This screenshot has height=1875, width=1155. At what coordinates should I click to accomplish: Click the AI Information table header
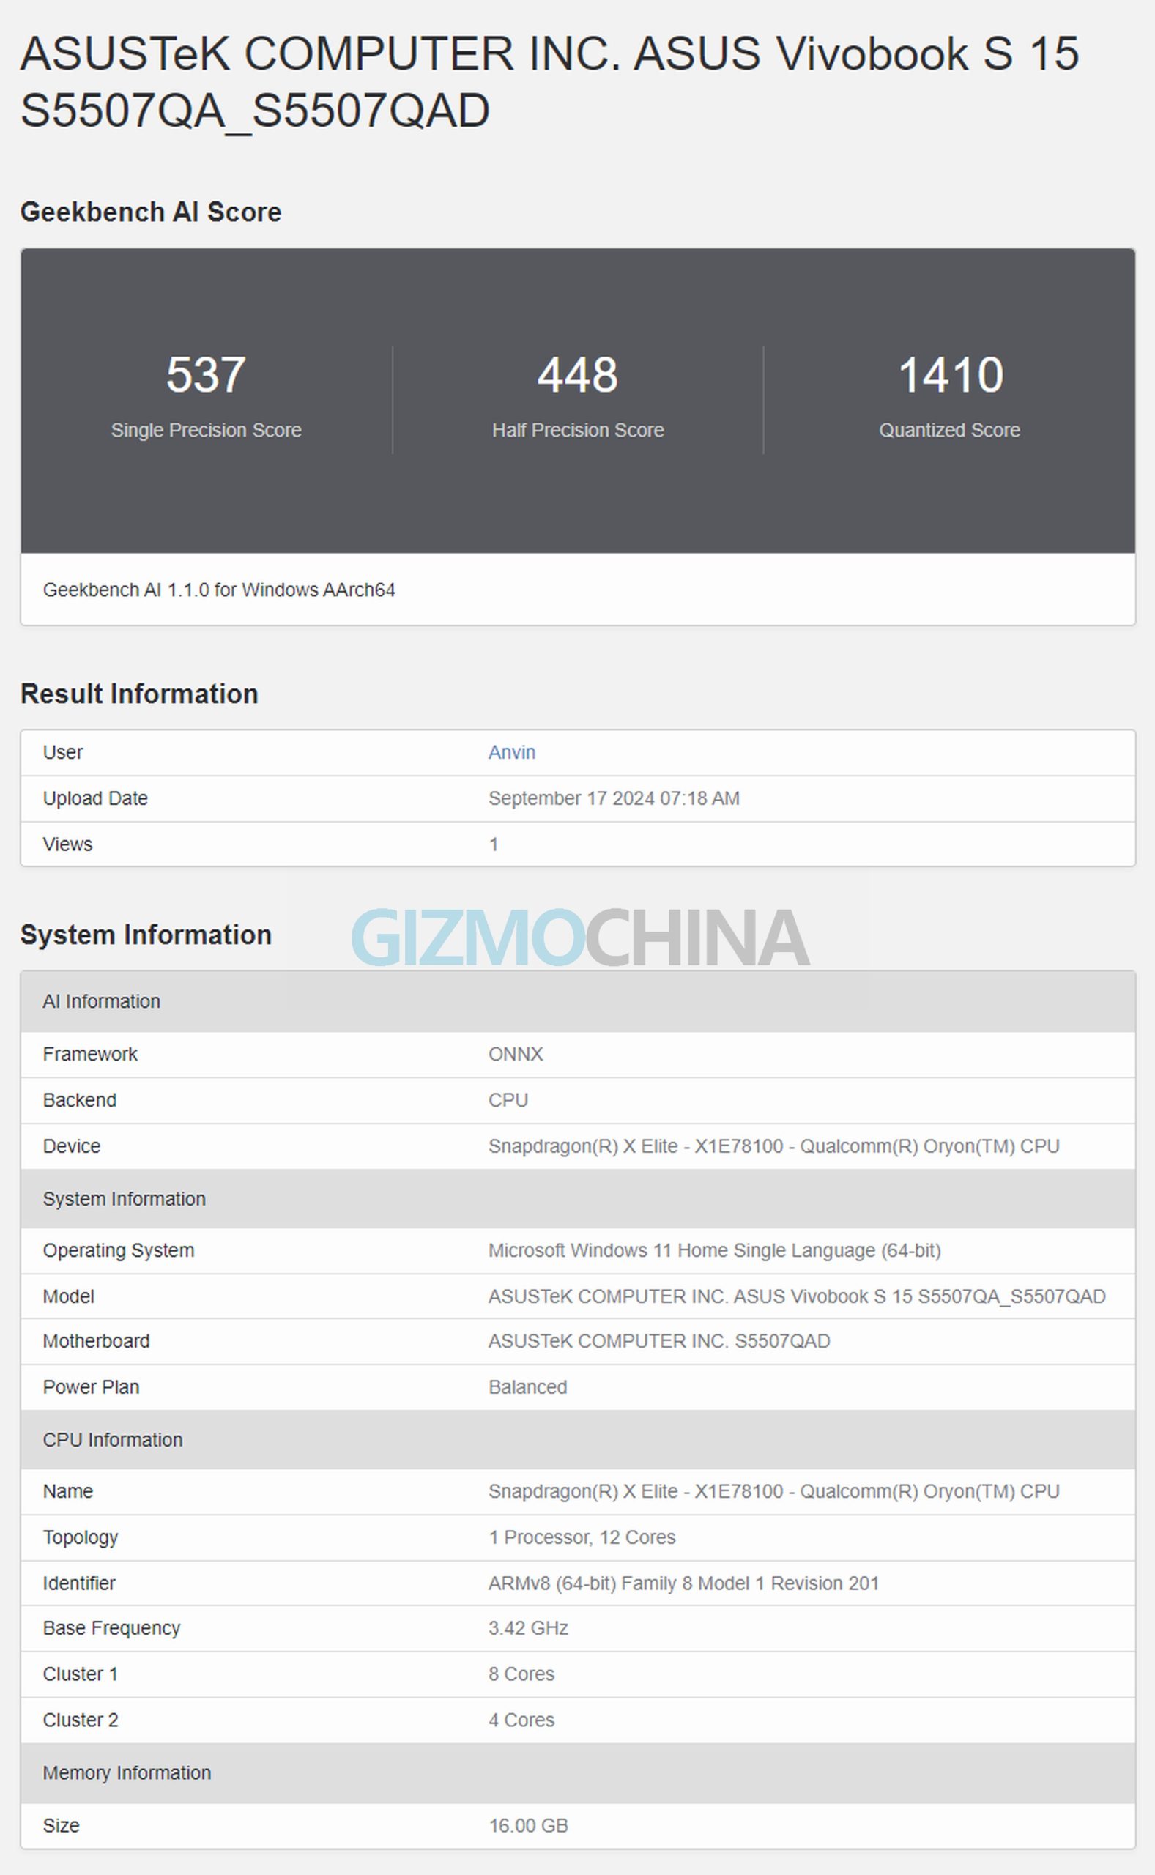(577, 1001)
